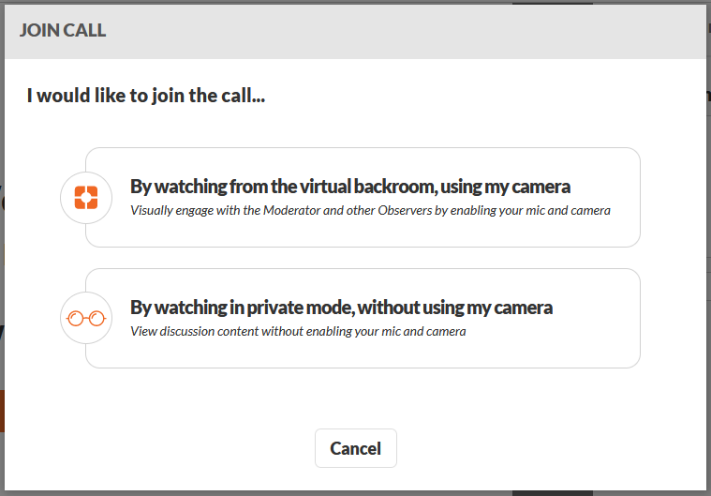Image resolution: width=711 pixels, height=496 pixels.
Task: Choose watching from the virtual backroom card
Action: tap(363, 198)
